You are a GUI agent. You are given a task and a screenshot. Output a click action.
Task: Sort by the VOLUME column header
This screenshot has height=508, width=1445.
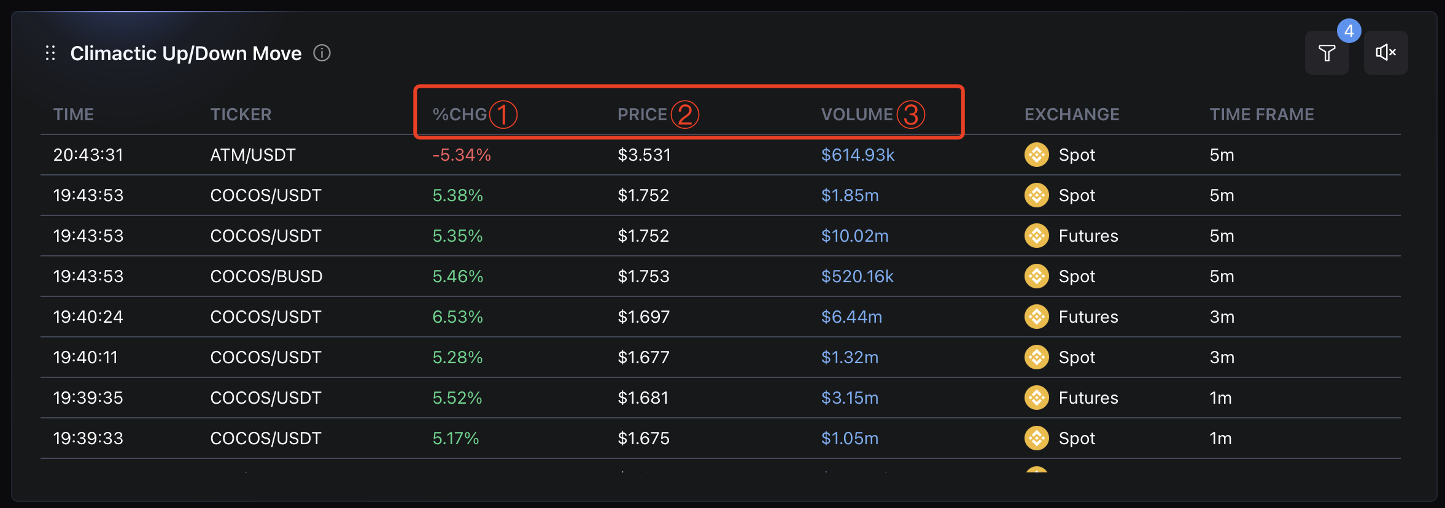tap(857, 115)
